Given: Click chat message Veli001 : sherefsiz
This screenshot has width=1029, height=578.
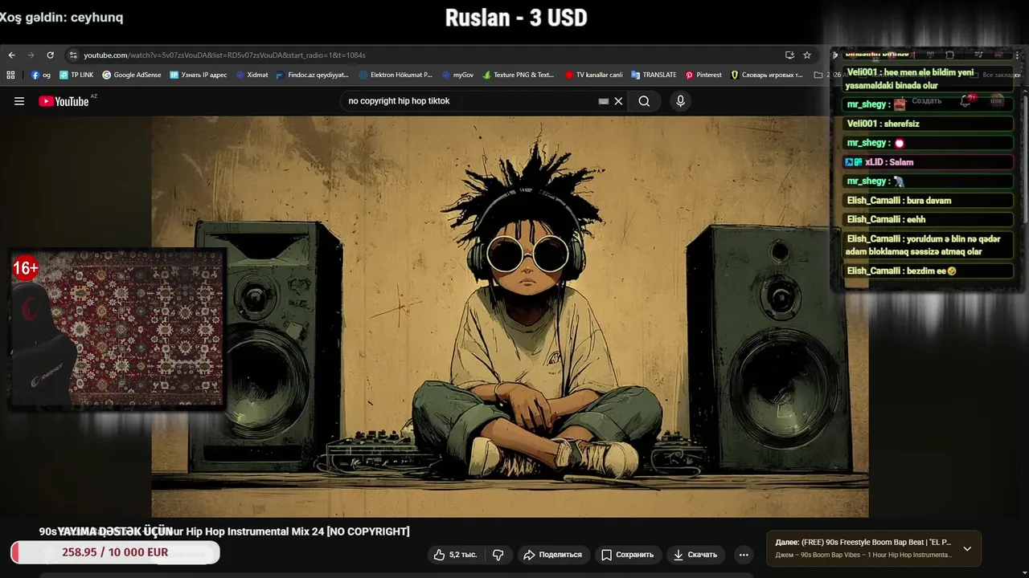Looking at the screenshot, I should 929,124.
